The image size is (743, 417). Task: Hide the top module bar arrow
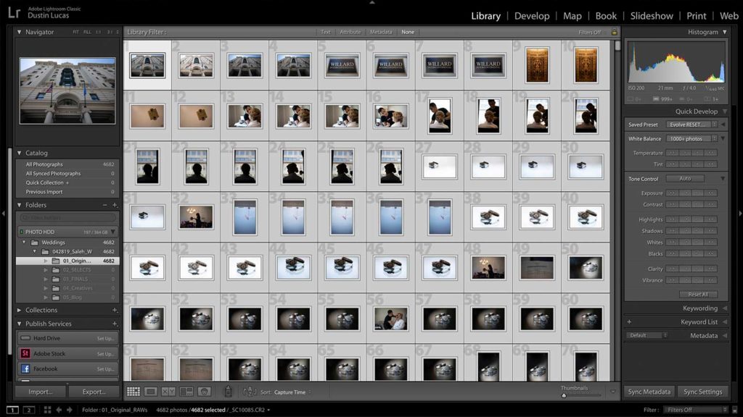(x=372, y=2)
